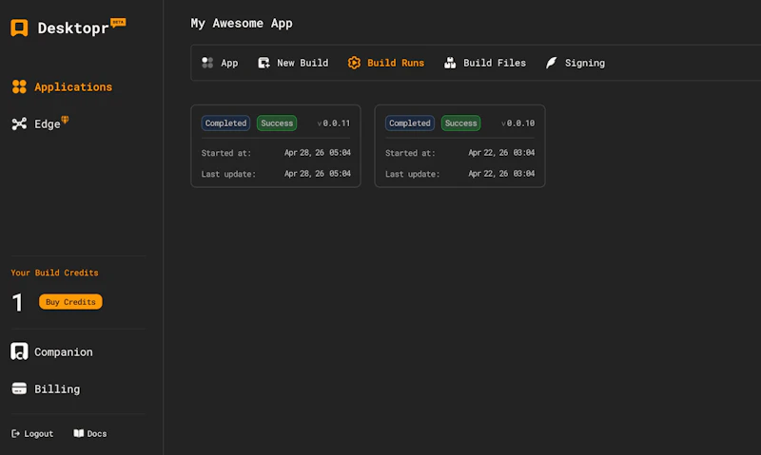Viewport: 761px width, 455px height.
Task: Click Started at value Apr 22, 26 03:04
Action: (501, 153)
